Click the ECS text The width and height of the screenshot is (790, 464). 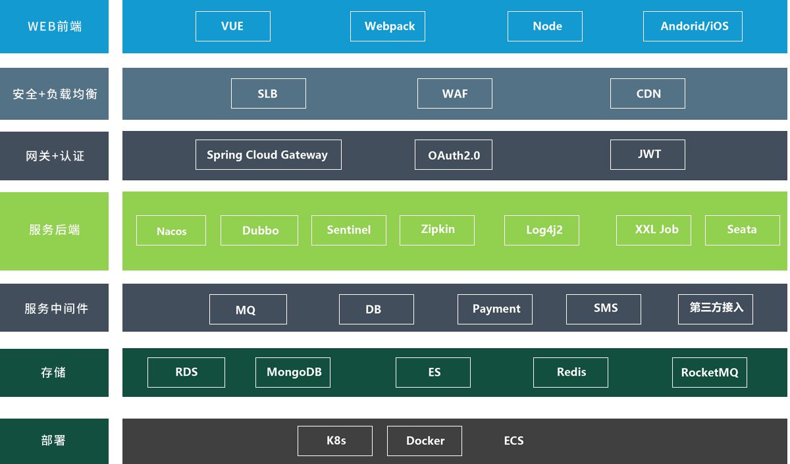513,441
